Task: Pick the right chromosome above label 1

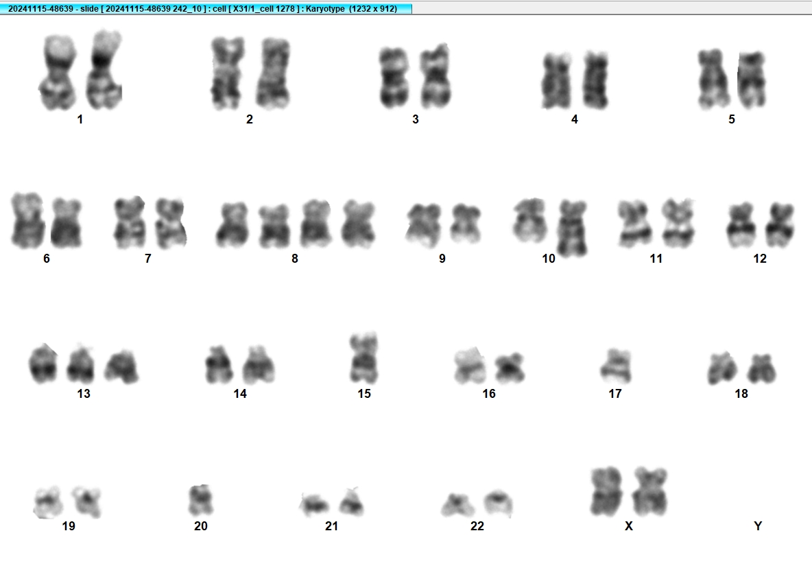Action: click(104, 70)
